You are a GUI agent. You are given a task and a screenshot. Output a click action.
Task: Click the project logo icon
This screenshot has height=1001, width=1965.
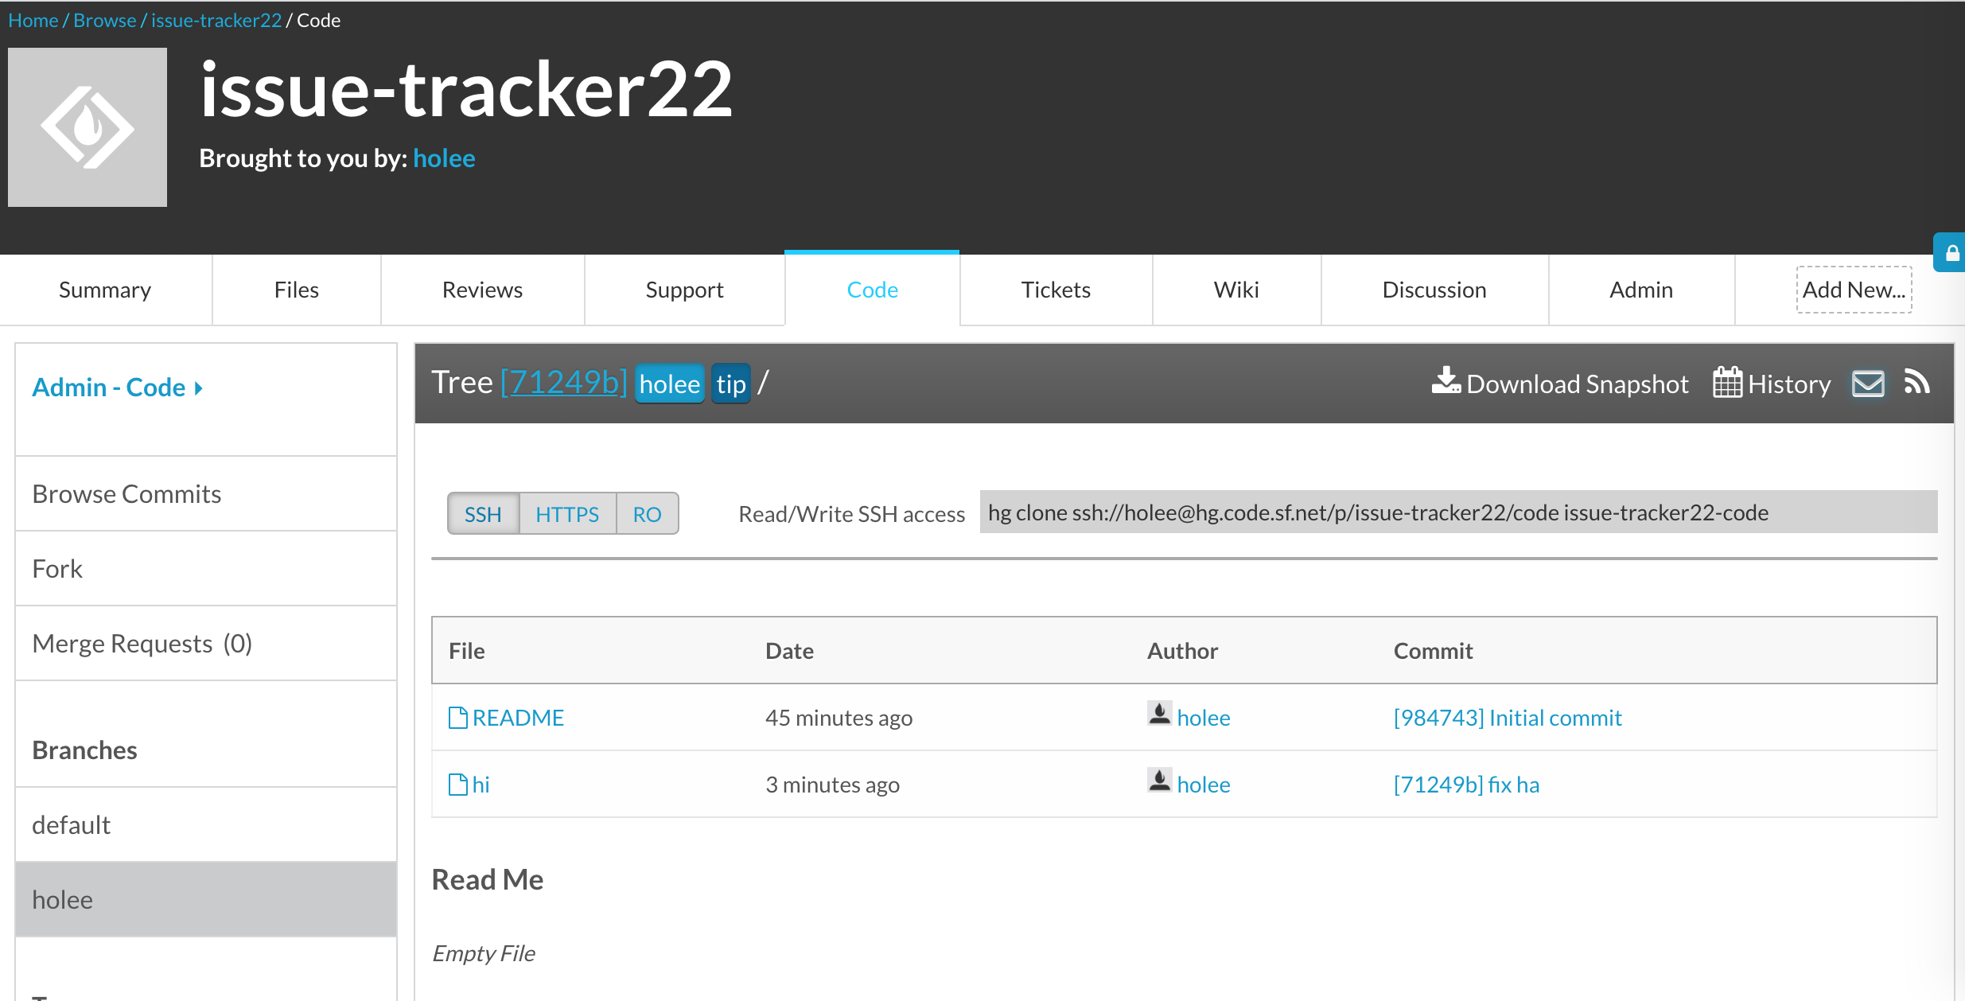(x=88, y=127)
